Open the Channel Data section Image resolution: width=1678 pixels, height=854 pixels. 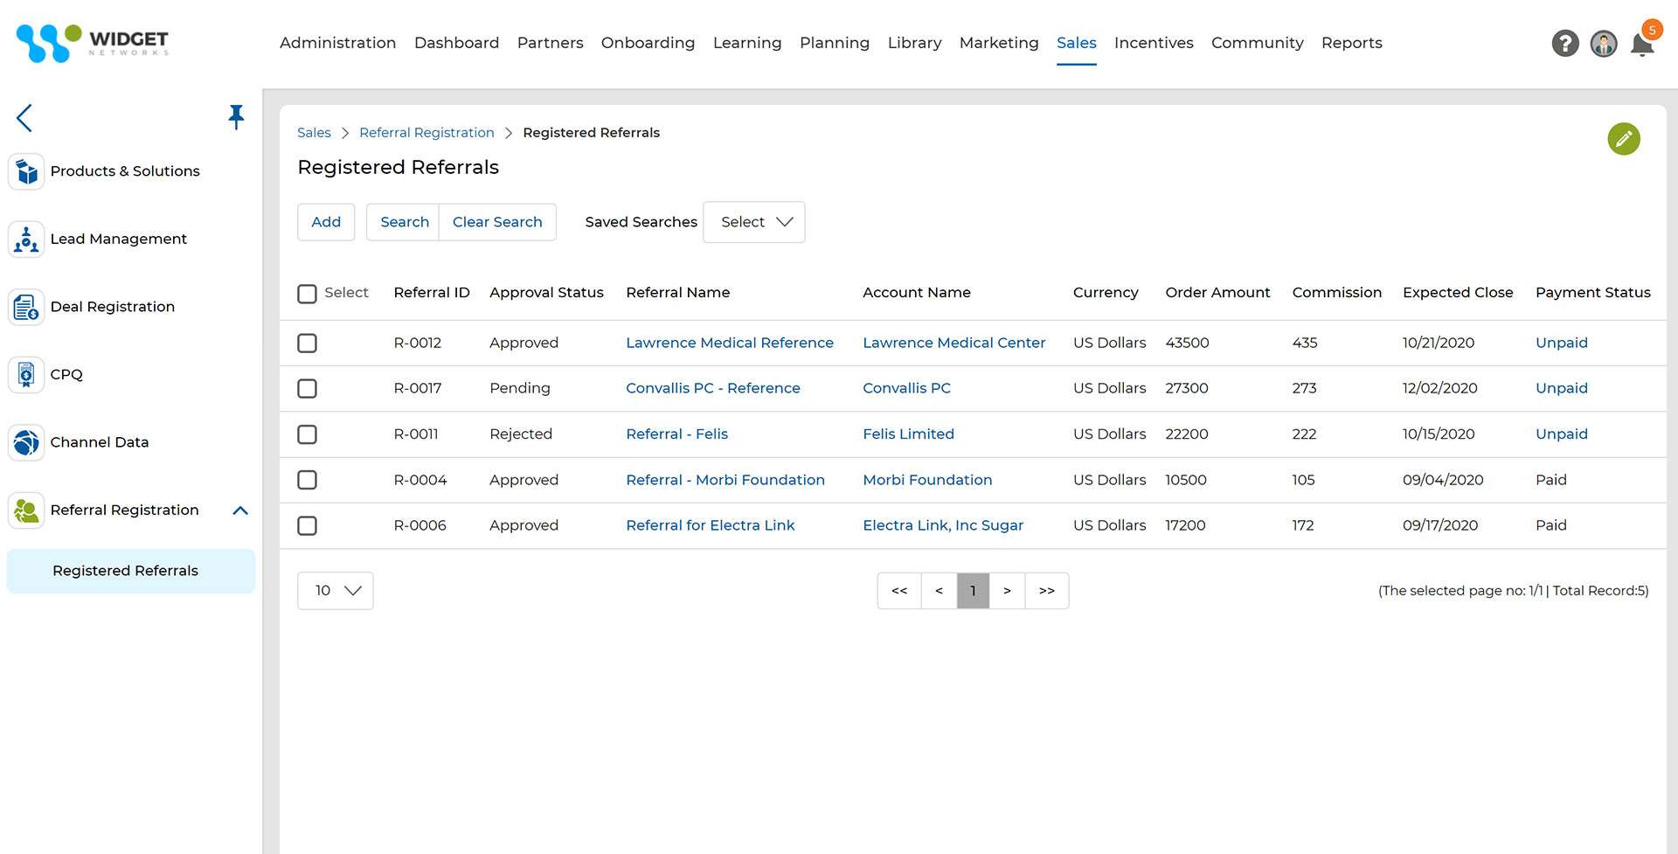point(99,441)
